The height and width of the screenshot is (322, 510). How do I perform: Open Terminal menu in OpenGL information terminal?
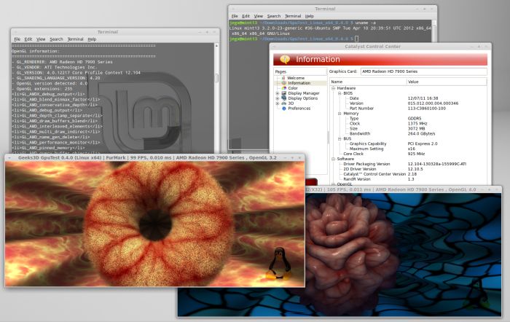pyautogui.click(x=76, y=39)
